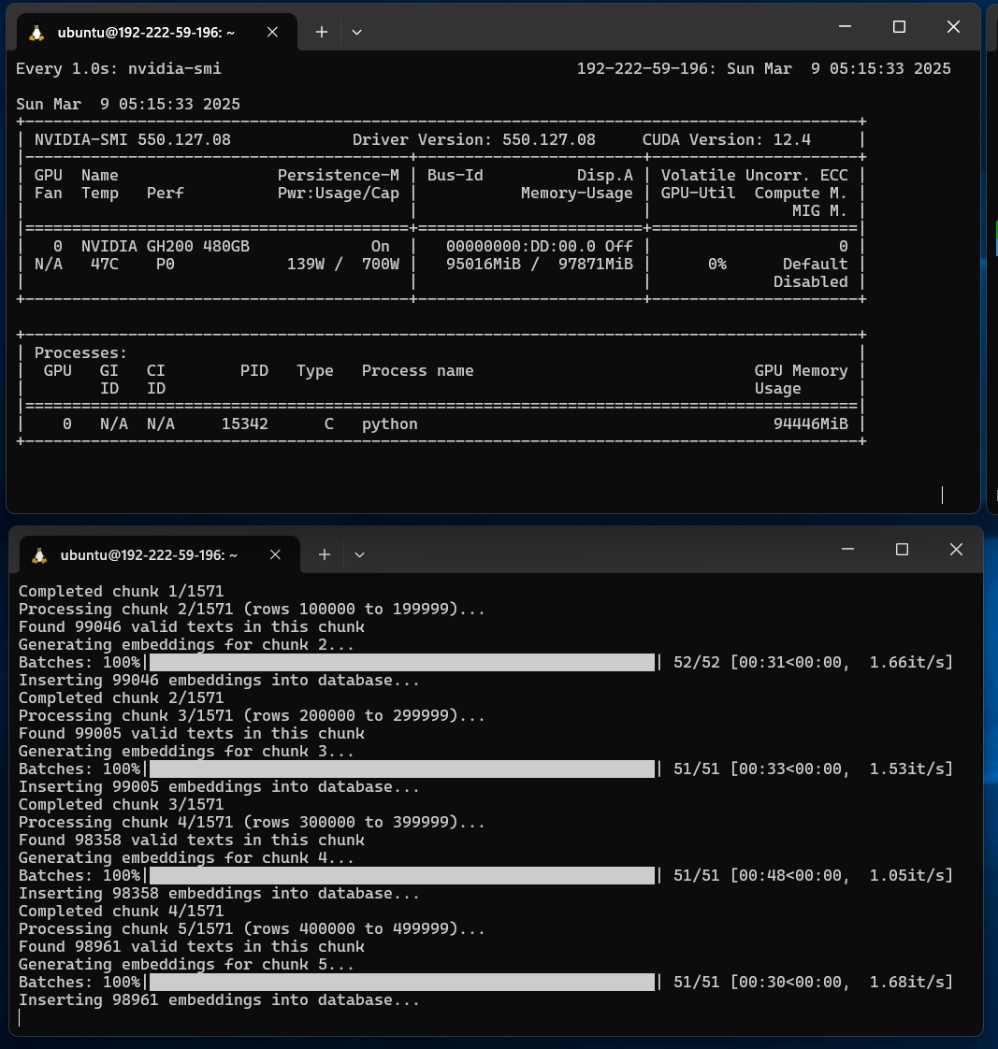Click the 'CUDA Version: 12.4' text
The height and width of the screenshot is (1049, 998).
pyautogui.click(x=726, y=140)
